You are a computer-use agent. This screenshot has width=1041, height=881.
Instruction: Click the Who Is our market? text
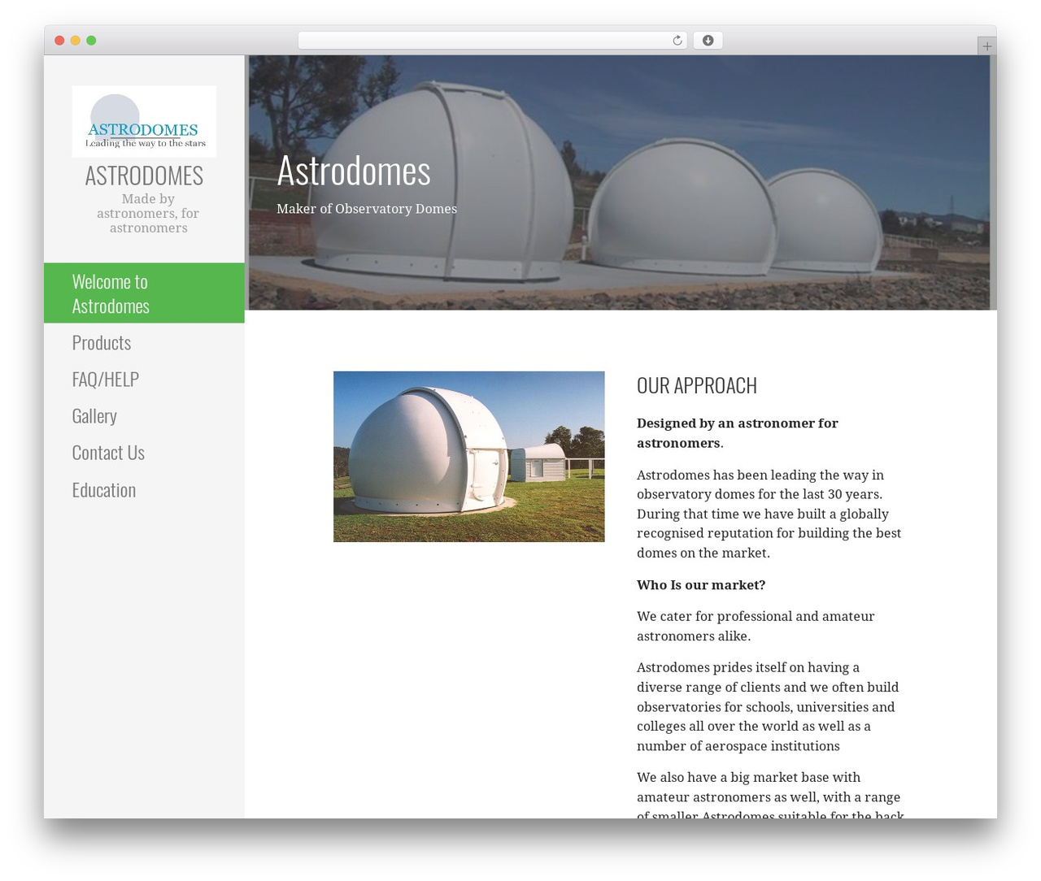coord(701,585)
